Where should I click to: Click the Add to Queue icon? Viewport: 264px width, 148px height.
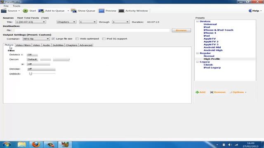click(x=41, y=11)
